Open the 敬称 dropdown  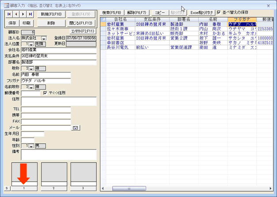(31, 68)
